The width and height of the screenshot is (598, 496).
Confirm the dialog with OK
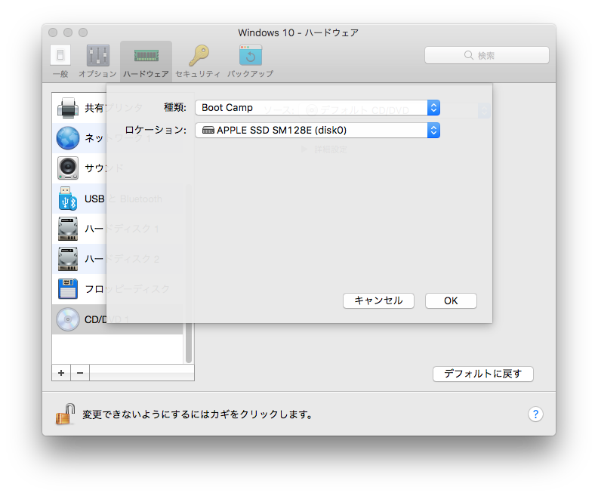(451, 300)
